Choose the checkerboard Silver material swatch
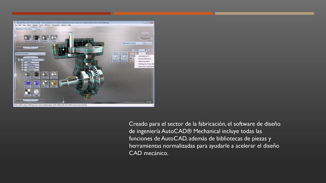326x183 pixels. 27,92
